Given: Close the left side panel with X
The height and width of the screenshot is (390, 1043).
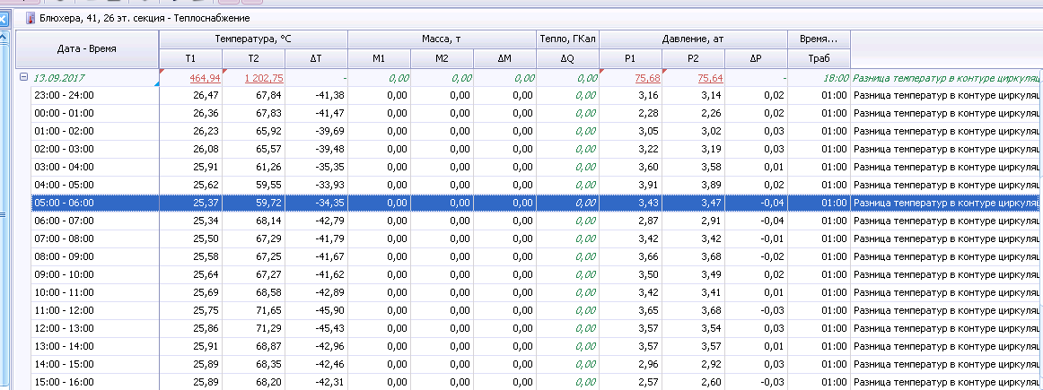Looking at the screenshot, I should [3, 19].
